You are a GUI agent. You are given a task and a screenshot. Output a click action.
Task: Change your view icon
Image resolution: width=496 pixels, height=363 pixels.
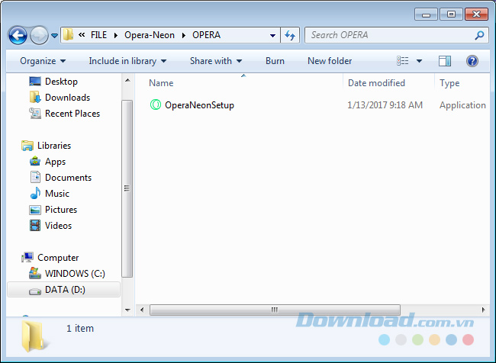click(403, 61)
